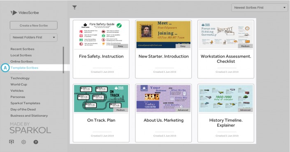290x152 pixels.
Task: Click On Track. Plan title
Action: (101, 120)
